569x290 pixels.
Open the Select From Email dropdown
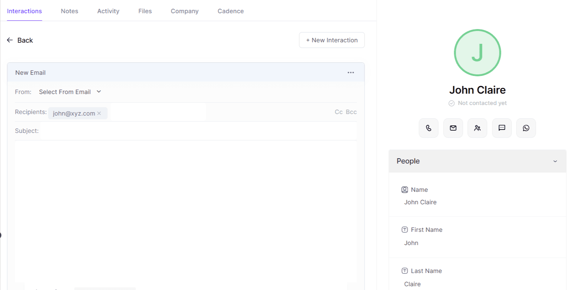click(65, 92)
